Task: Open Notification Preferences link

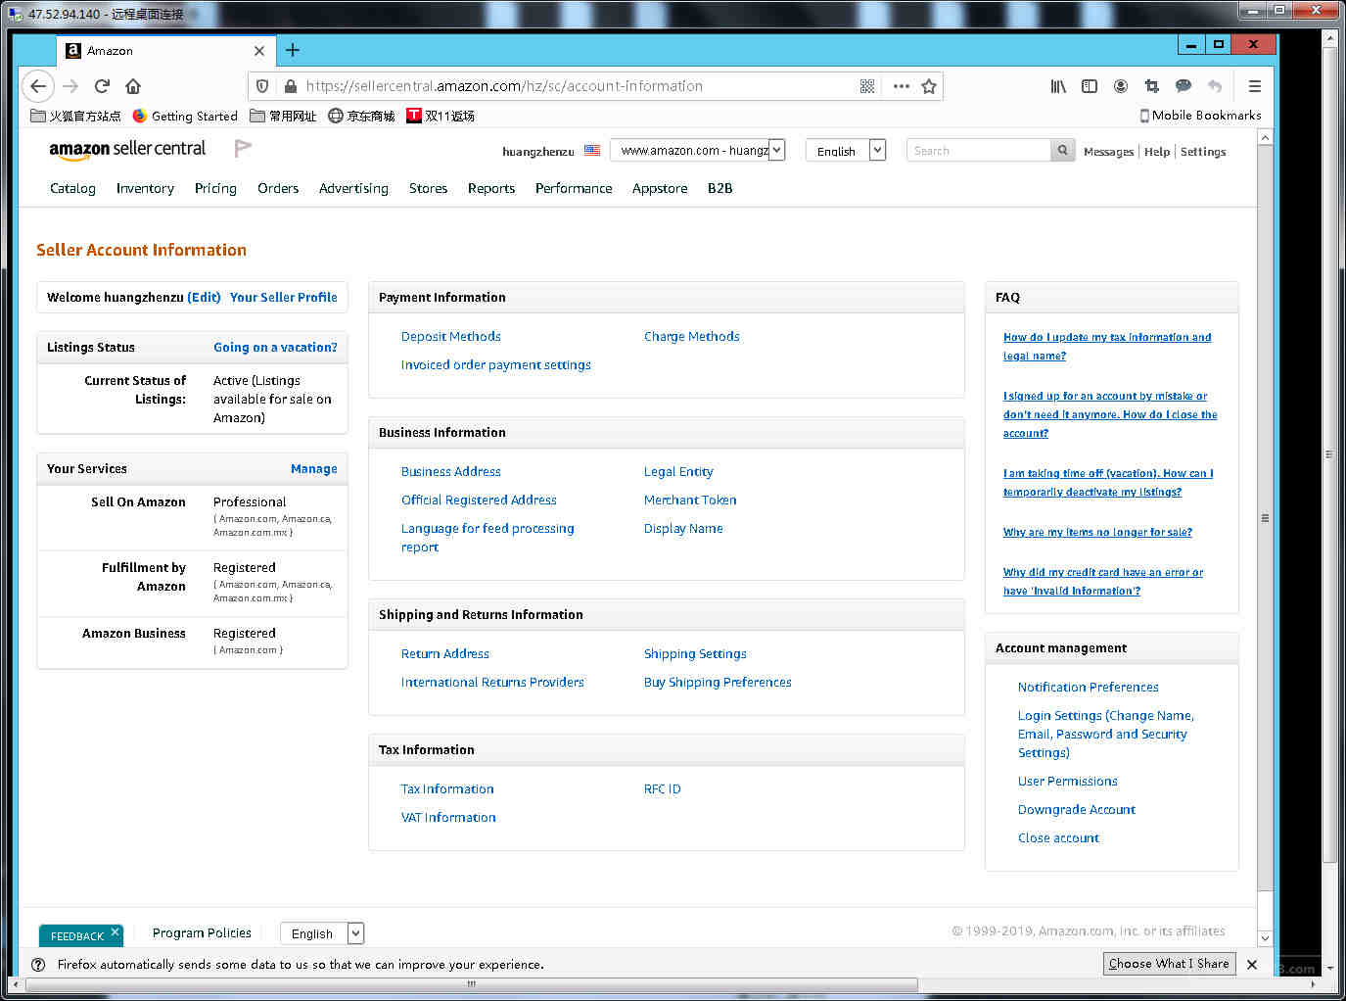Action: [1088, 687]
